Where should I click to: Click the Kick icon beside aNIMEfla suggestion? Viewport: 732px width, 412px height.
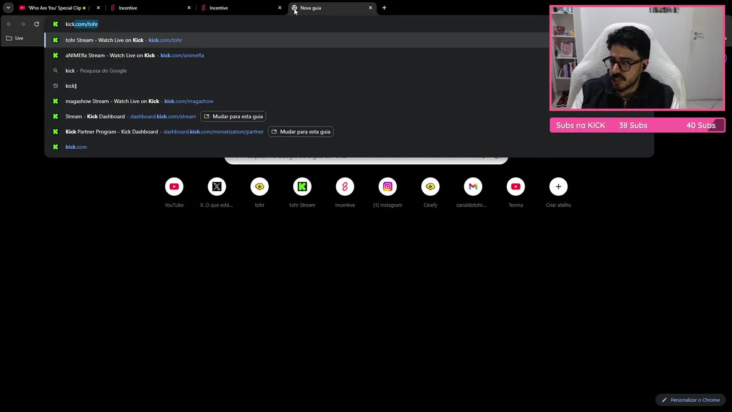tap(55, 56)
